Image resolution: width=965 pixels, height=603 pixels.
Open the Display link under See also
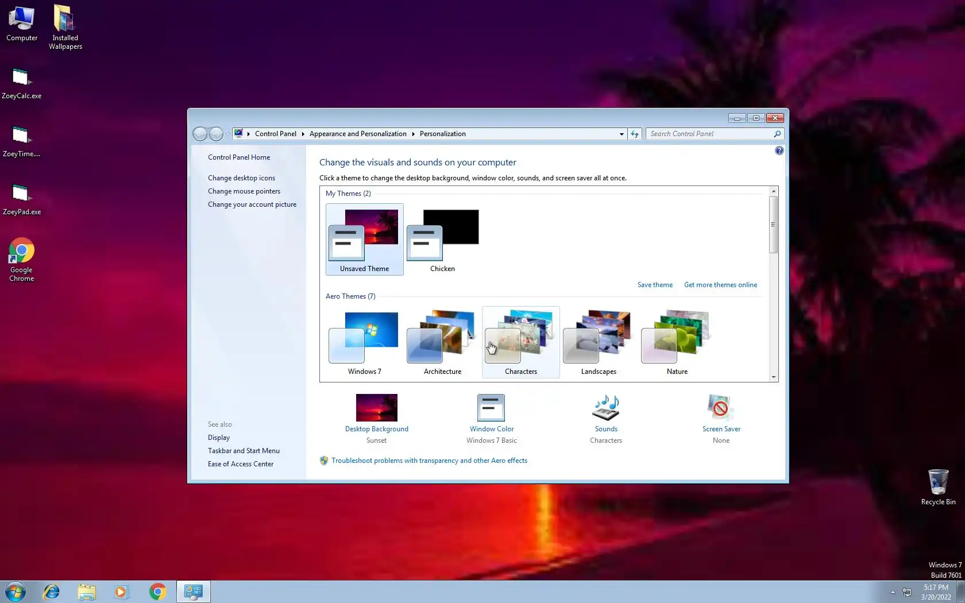[219, 438]
